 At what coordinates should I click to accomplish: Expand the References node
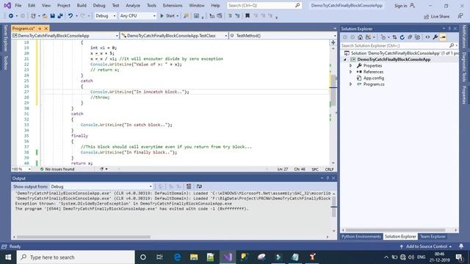point(350,72)
